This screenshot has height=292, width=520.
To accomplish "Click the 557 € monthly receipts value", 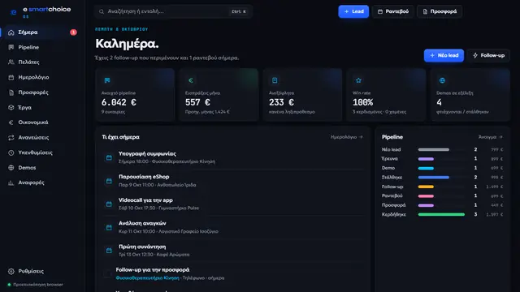I will pos(197,102).
